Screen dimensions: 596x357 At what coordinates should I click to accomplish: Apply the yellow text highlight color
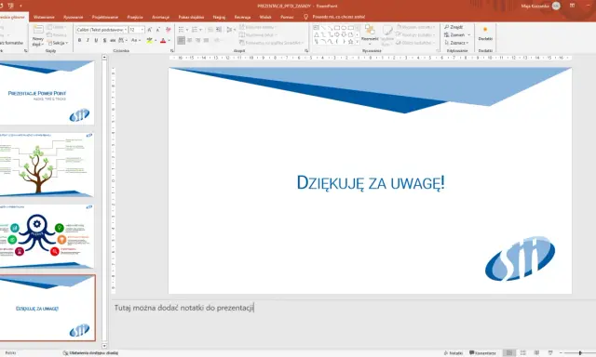pos(149,40)
